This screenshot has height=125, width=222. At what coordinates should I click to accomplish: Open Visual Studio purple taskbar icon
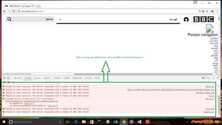point(140,122)
